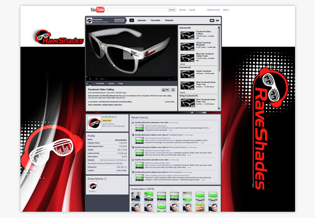Open the Upload link

click(x=192, y=10)
